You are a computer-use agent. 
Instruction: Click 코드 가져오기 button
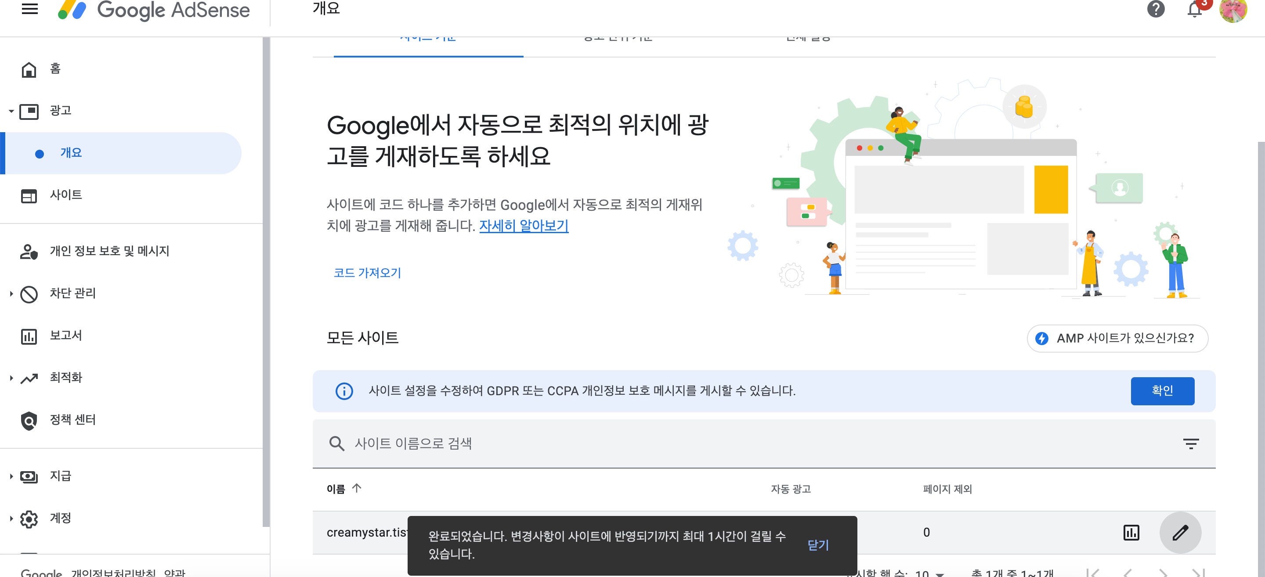[367, 273]
